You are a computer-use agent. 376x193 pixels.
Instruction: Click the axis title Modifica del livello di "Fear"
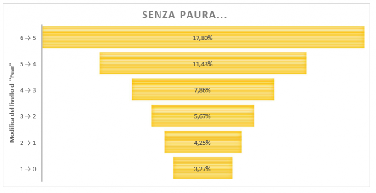tap(12, 103)
